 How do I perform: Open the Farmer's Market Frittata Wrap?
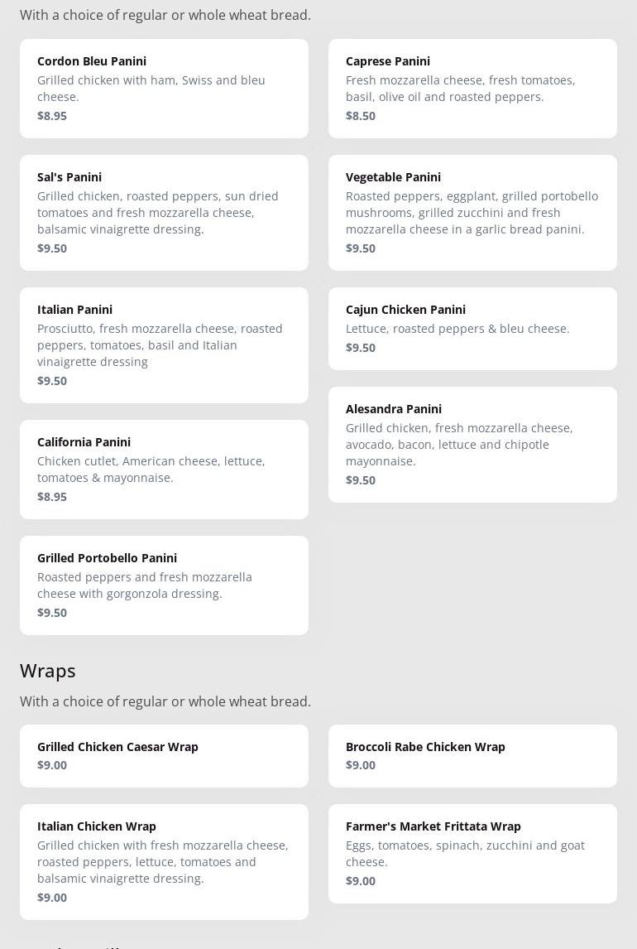click(x=472, y=853)
